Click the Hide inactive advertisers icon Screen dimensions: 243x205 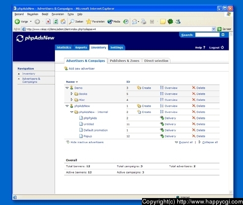(x=68, y=142)
